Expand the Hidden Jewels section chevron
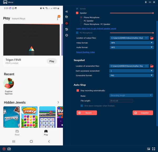Viewport: 158px width, 152px height. 58,102
